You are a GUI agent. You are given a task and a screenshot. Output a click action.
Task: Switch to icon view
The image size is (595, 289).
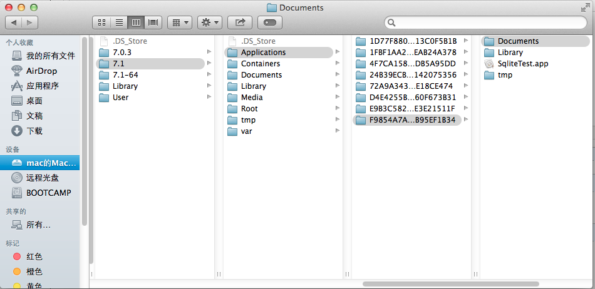tap(101, 23)
